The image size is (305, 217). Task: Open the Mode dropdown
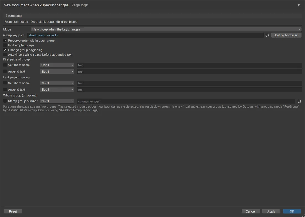(166, 29)
